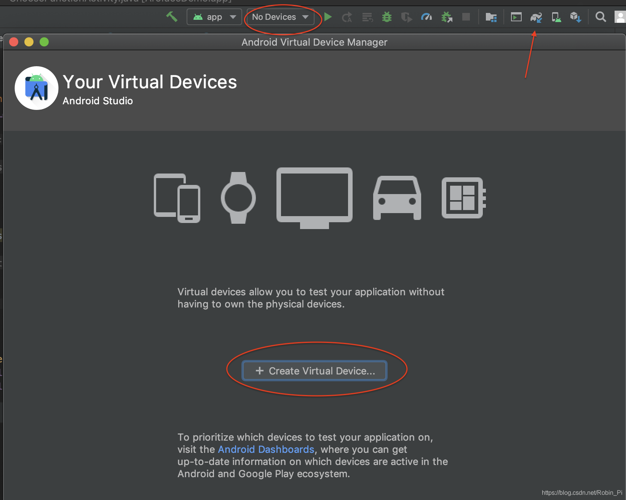Click the Android TV screen icon
626x500 pixels.
pyautogui.click(x=315, y=198)
